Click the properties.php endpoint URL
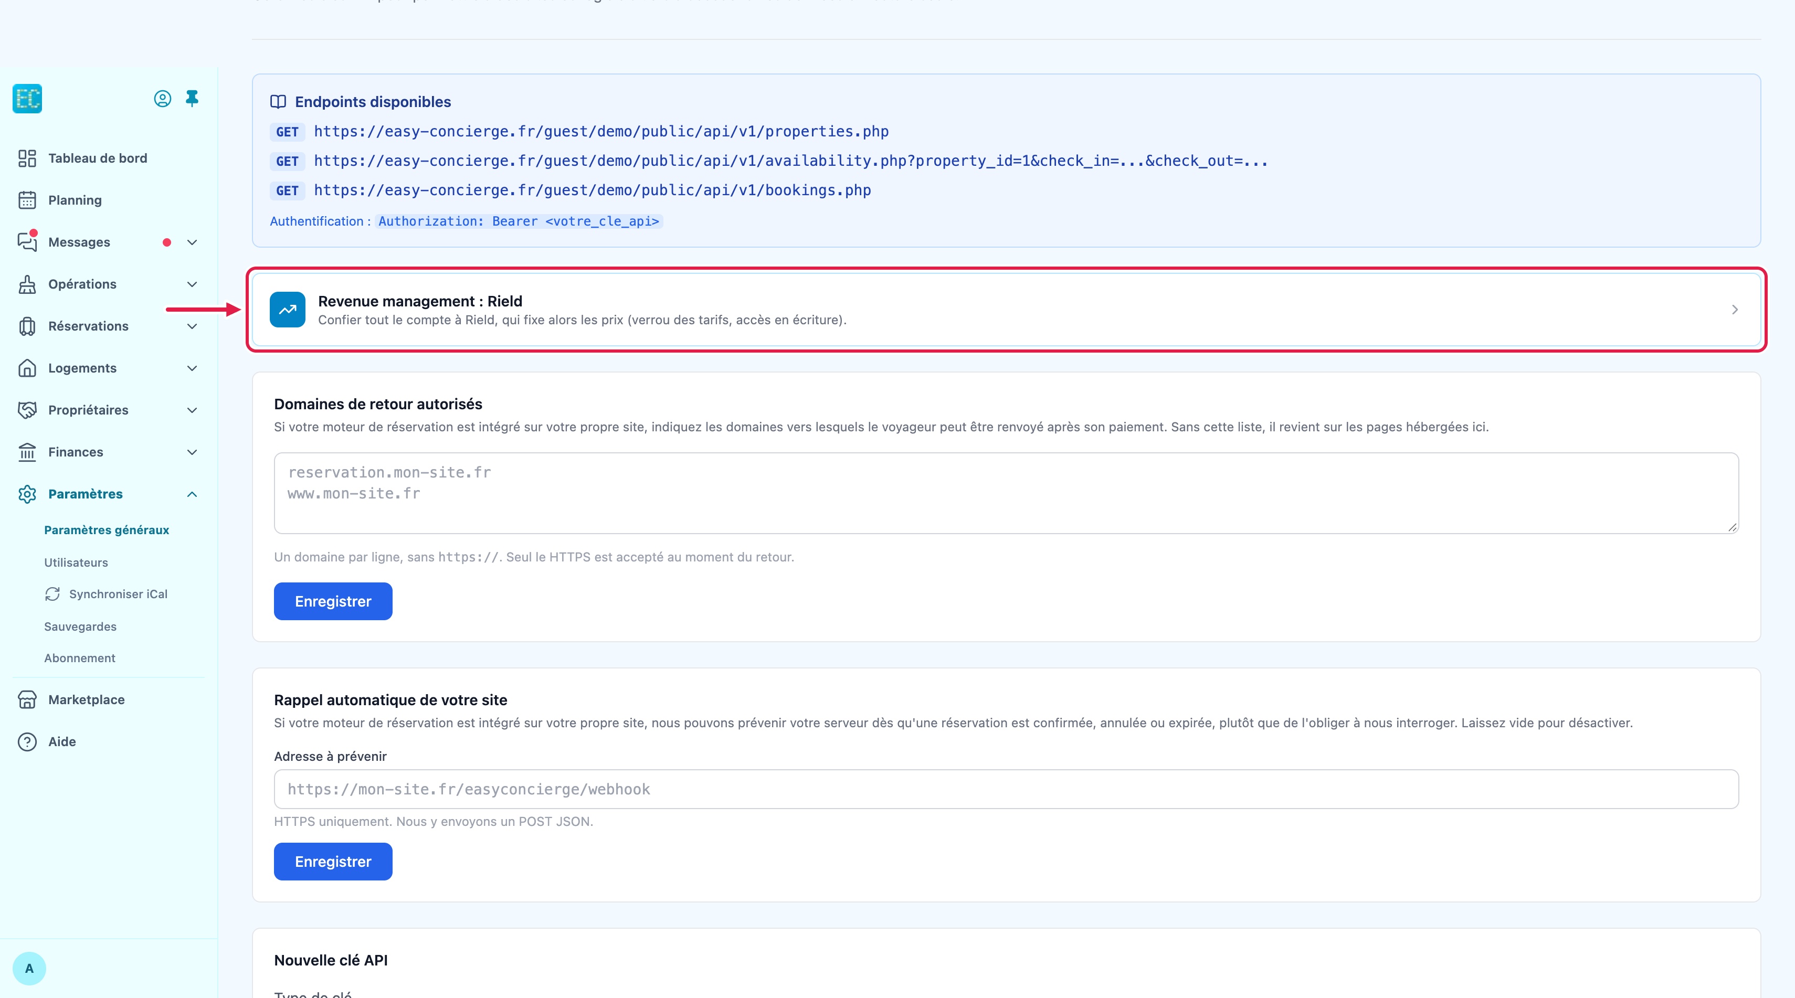The image size is (1795, 998). pyautogui.click(x=601, y=132)
